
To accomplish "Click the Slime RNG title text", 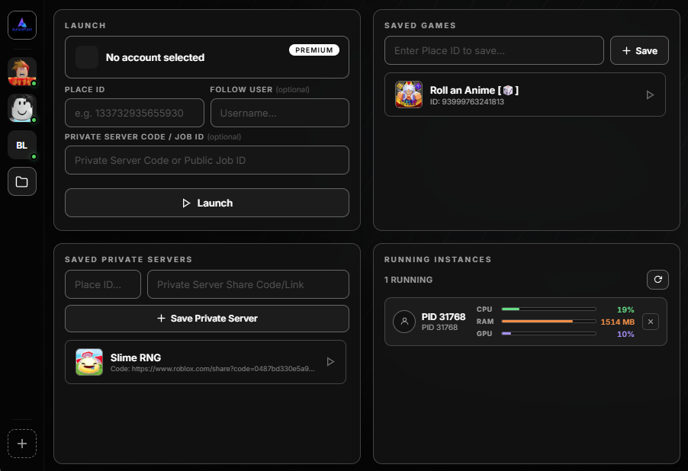I will (136, 357).
